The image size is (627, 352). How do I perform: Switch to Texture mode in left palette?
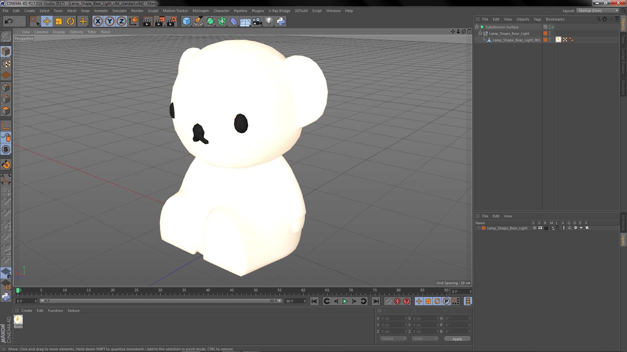point(6,64)
